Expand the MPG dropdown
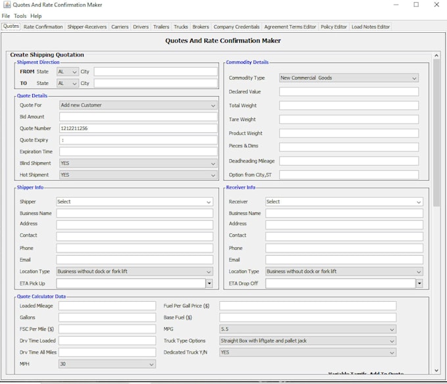Viewport: 447px width, 384px height. [x=308, y=329]
